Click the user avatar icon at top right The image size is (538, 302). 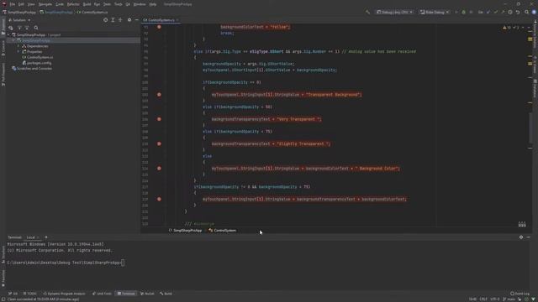(x=534, y=12)
